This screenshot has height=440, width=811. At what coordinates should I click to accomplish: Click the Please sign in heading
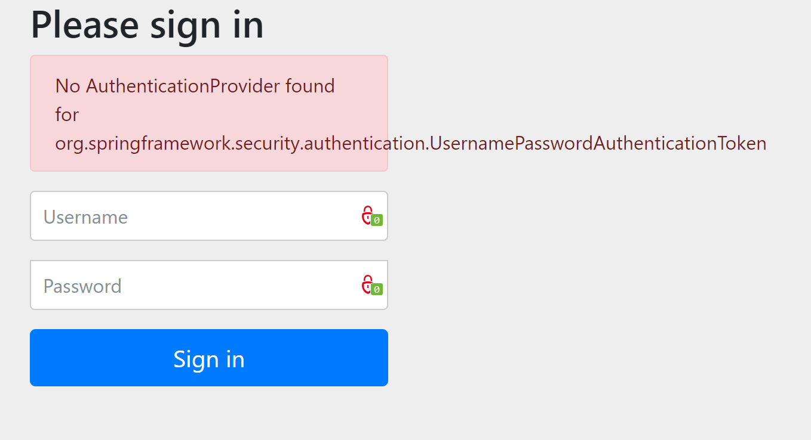click(x=147, y=24)
